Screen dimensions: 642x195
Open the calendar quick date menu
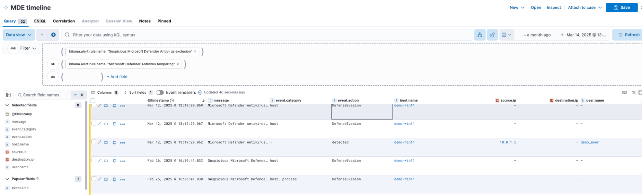[506, 35]
